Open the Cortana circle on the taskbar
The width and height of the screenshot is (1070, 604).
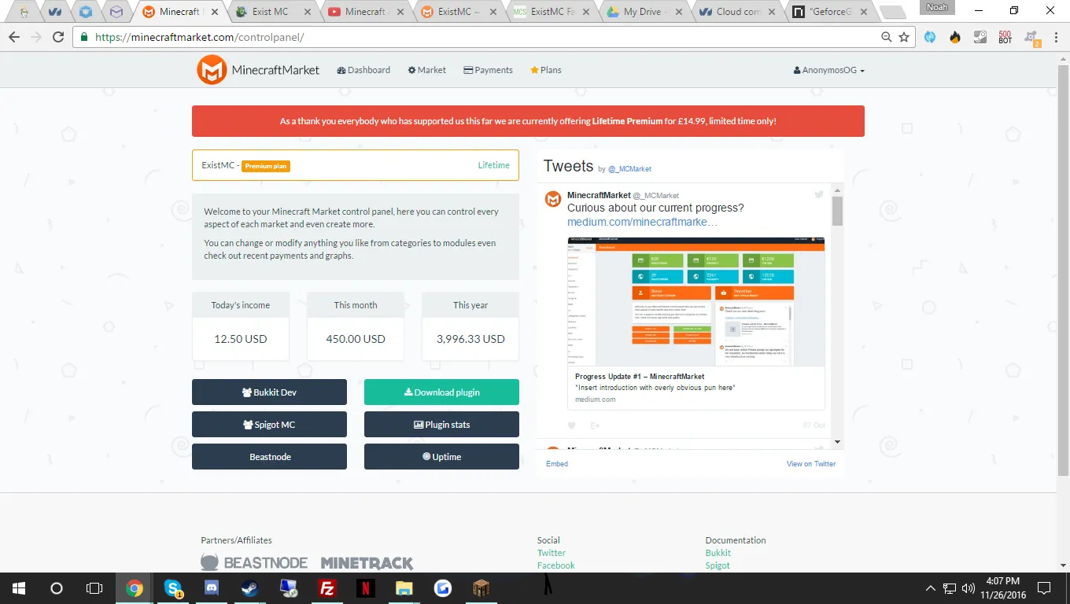pyautogui.click(x=57, y=587)
